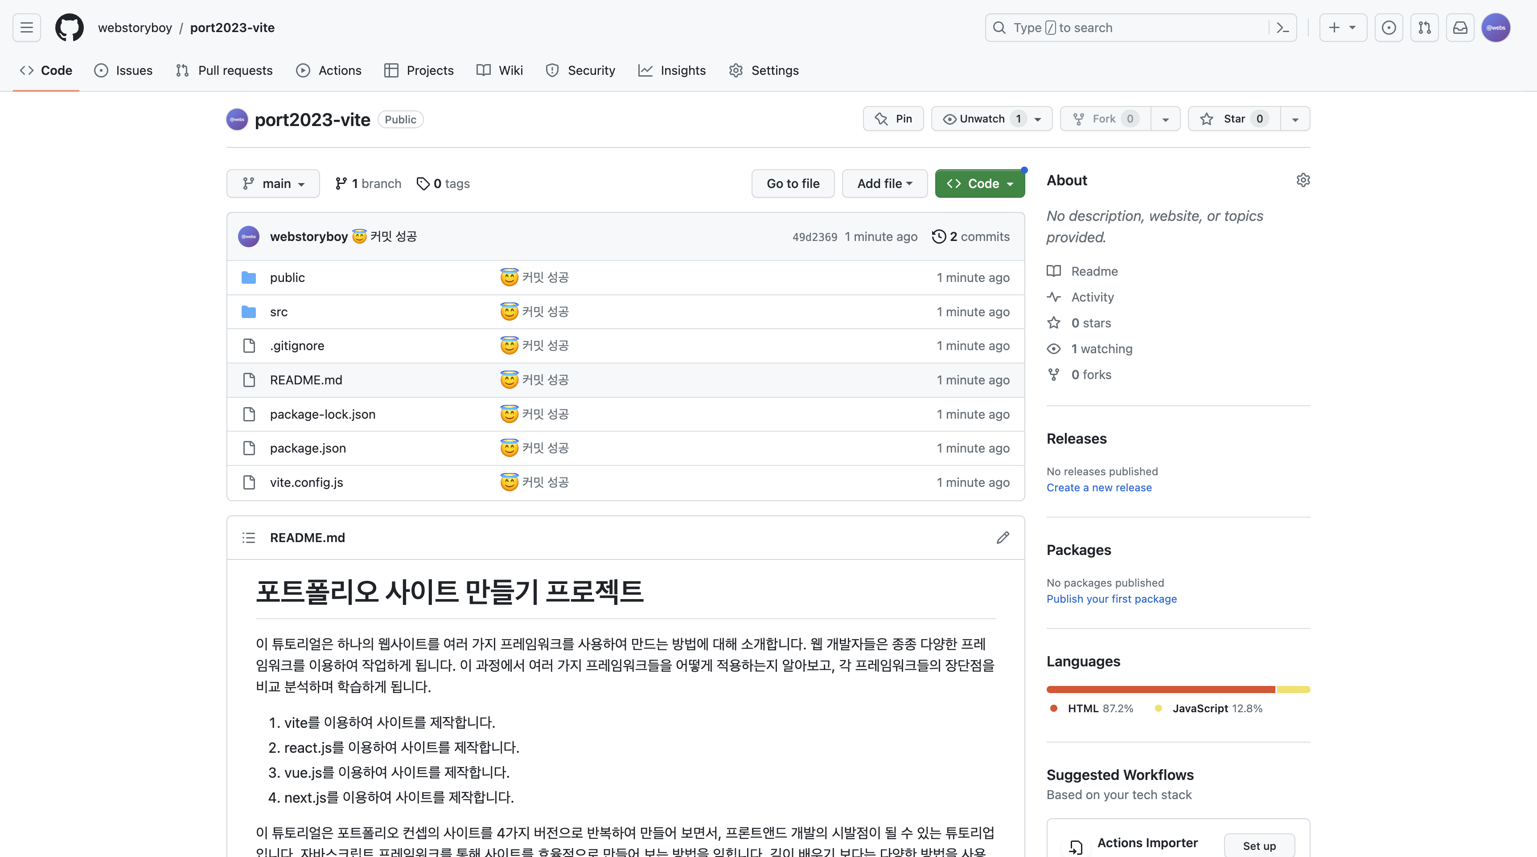1537x857 pixels.
Task: Follow Publish your first package link
Action: tap(1112, 600)
